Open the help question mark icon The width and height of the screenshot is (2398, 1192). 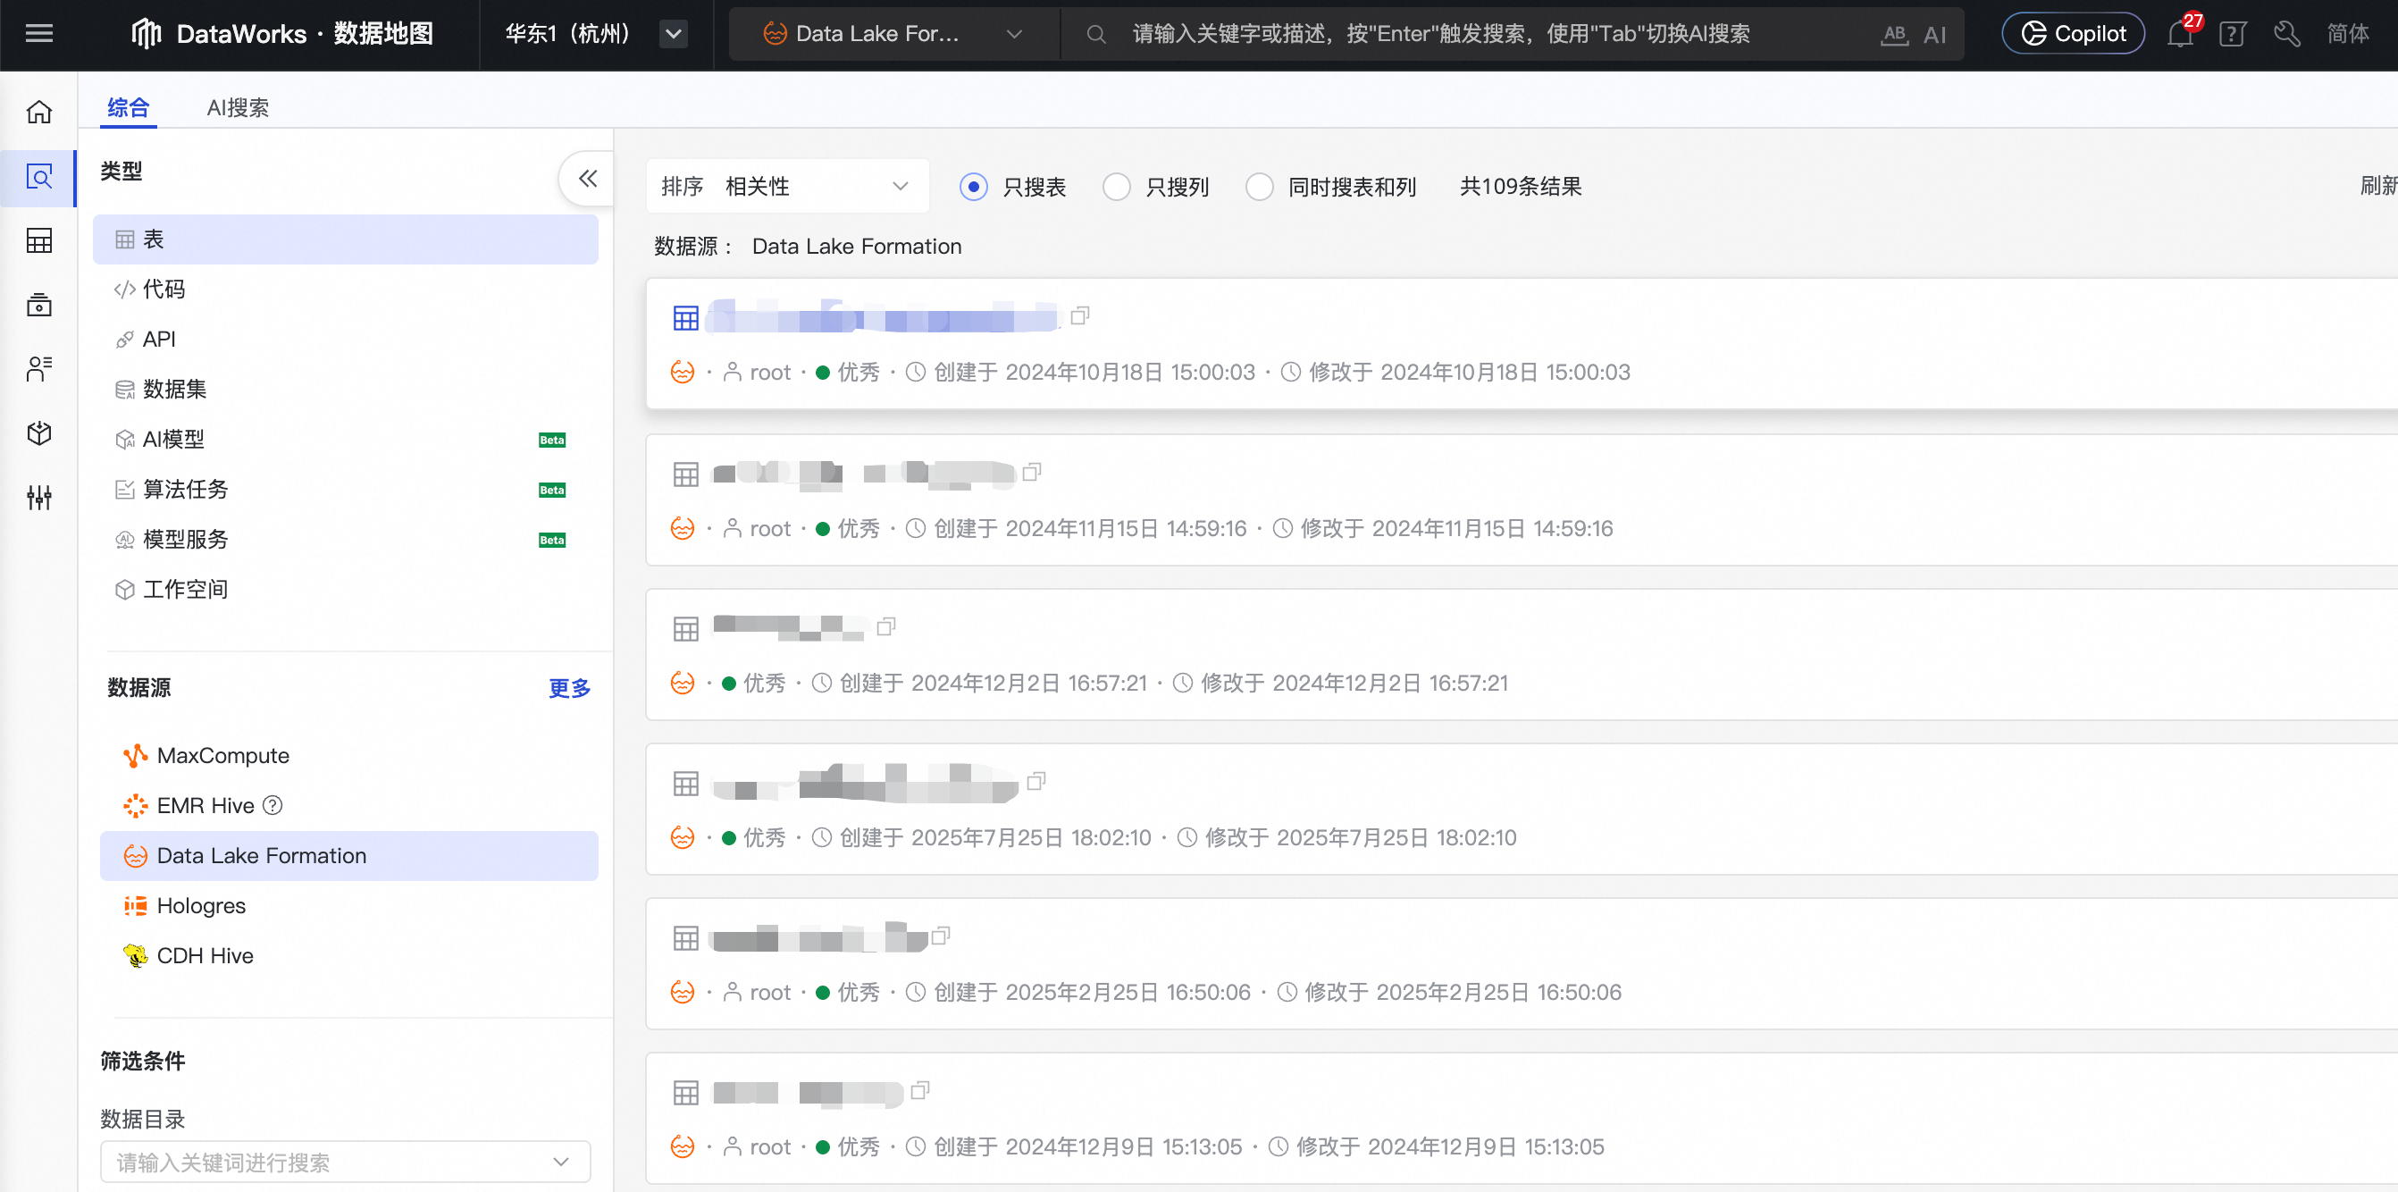point(2231,35)
